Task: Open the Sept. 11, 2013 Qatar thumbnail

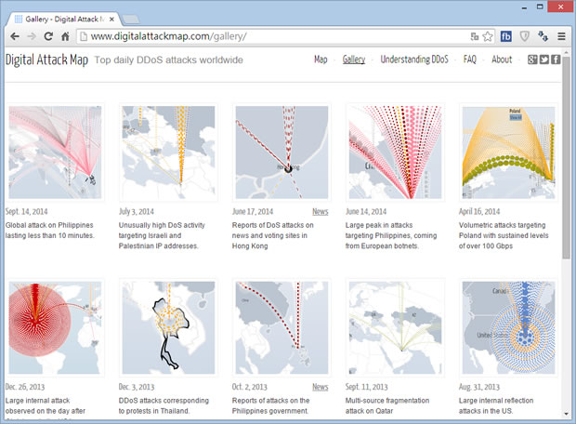Action: [x=395, y=327]
